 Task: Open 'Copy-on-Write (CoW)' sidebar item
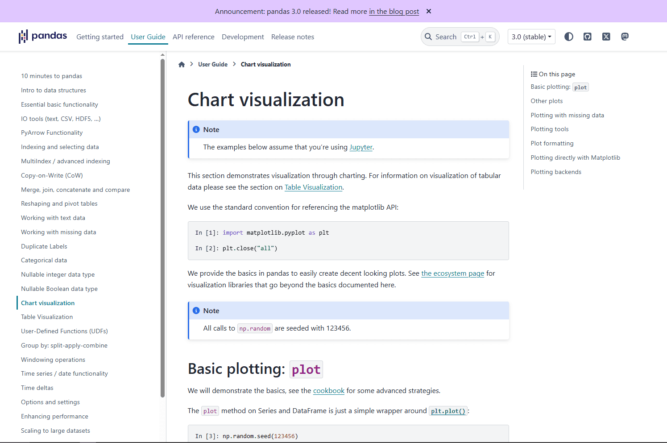pos(52,175)
